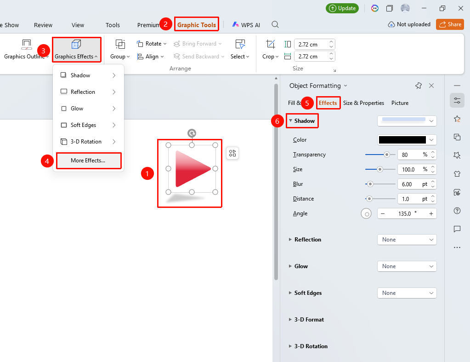Open the black shadow Color swatch
The width and height of the screenshot is (470, 362).
407,140
